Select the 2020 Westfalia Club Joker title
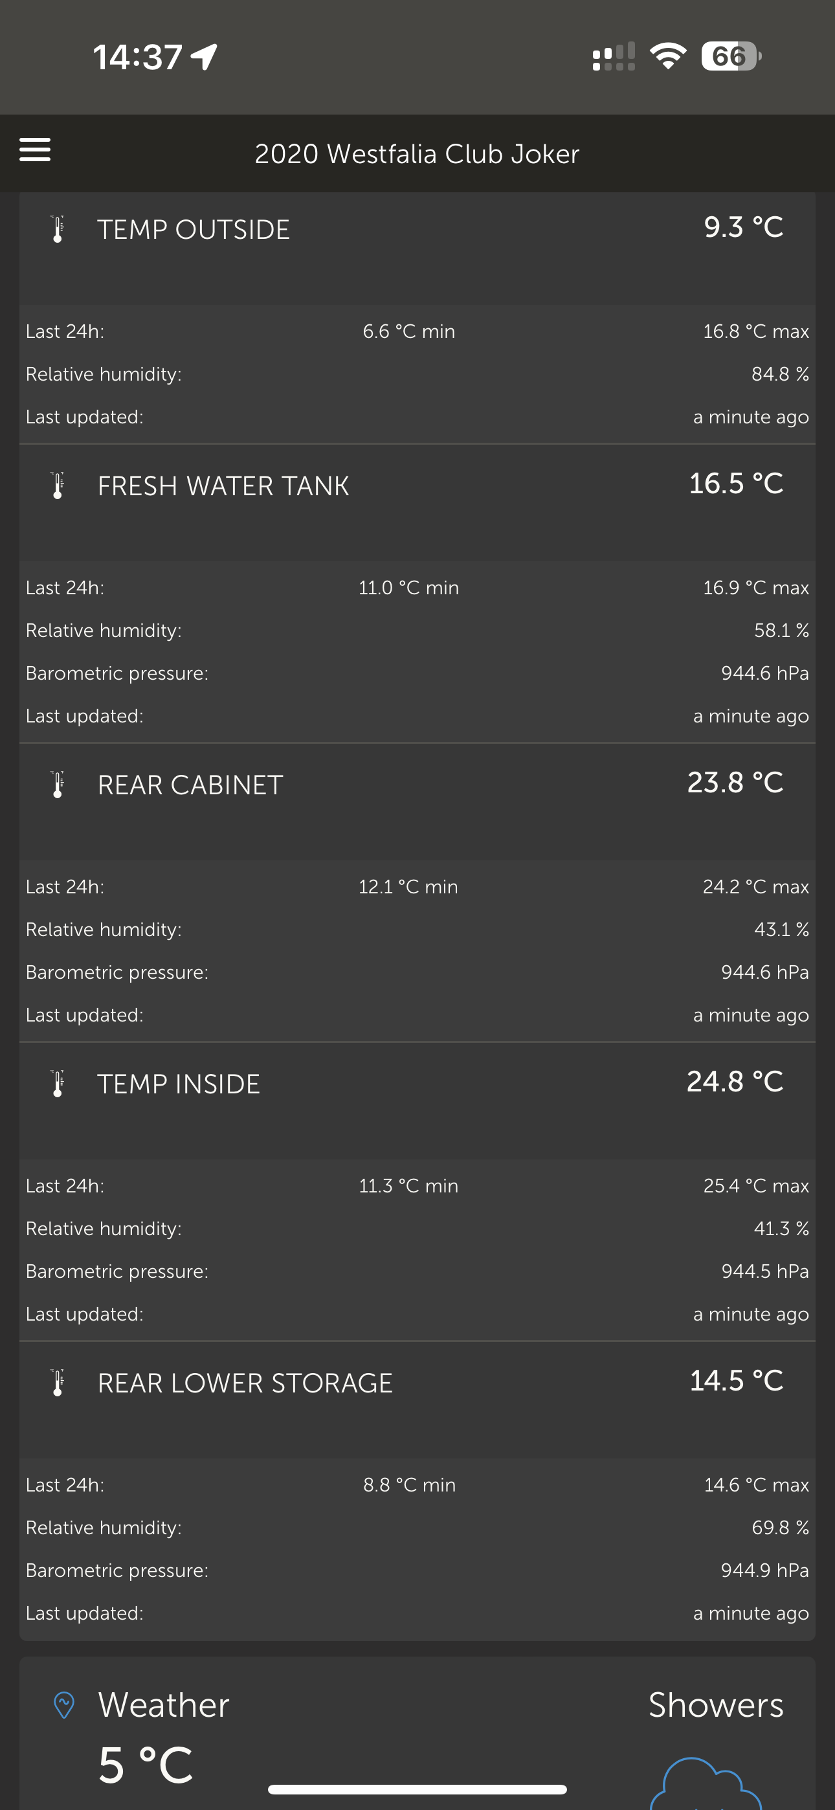835x1810 pixels. [x=417, y=154]
